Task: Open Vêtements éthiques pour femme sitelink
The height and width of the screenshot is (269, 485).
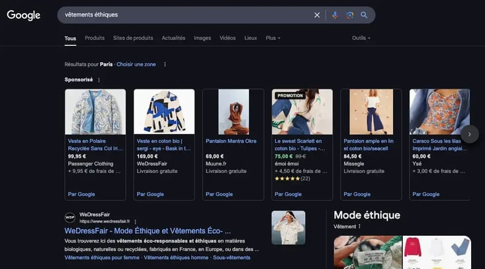Action: coord(102,258)
